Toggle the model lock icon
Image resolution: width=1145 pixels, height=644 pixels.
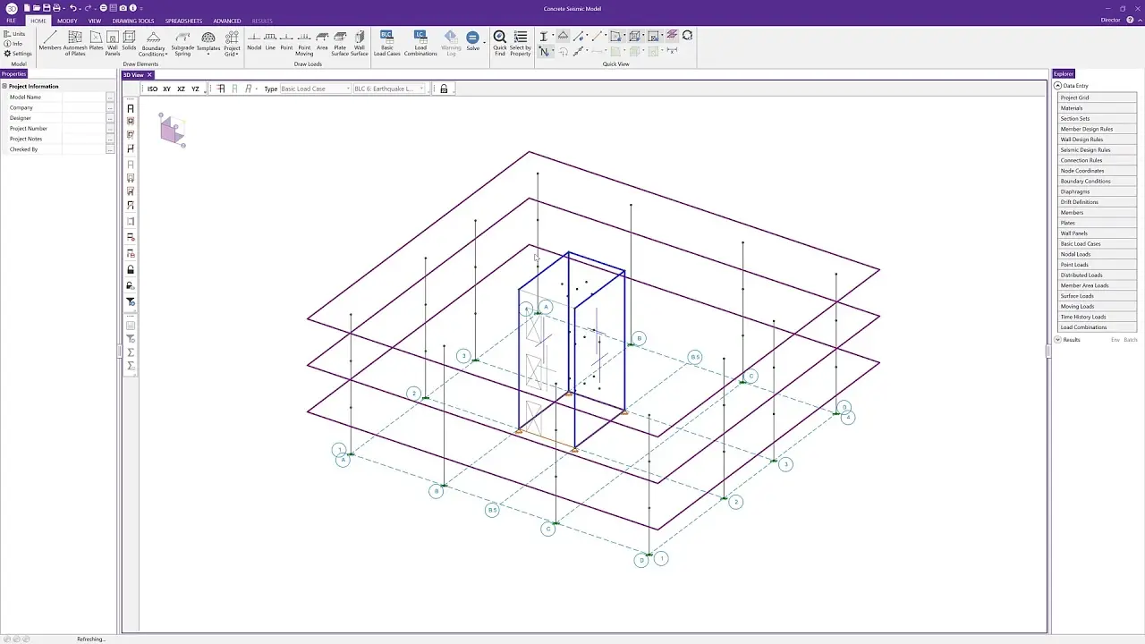pyautogui.click(x=444, y=89)
